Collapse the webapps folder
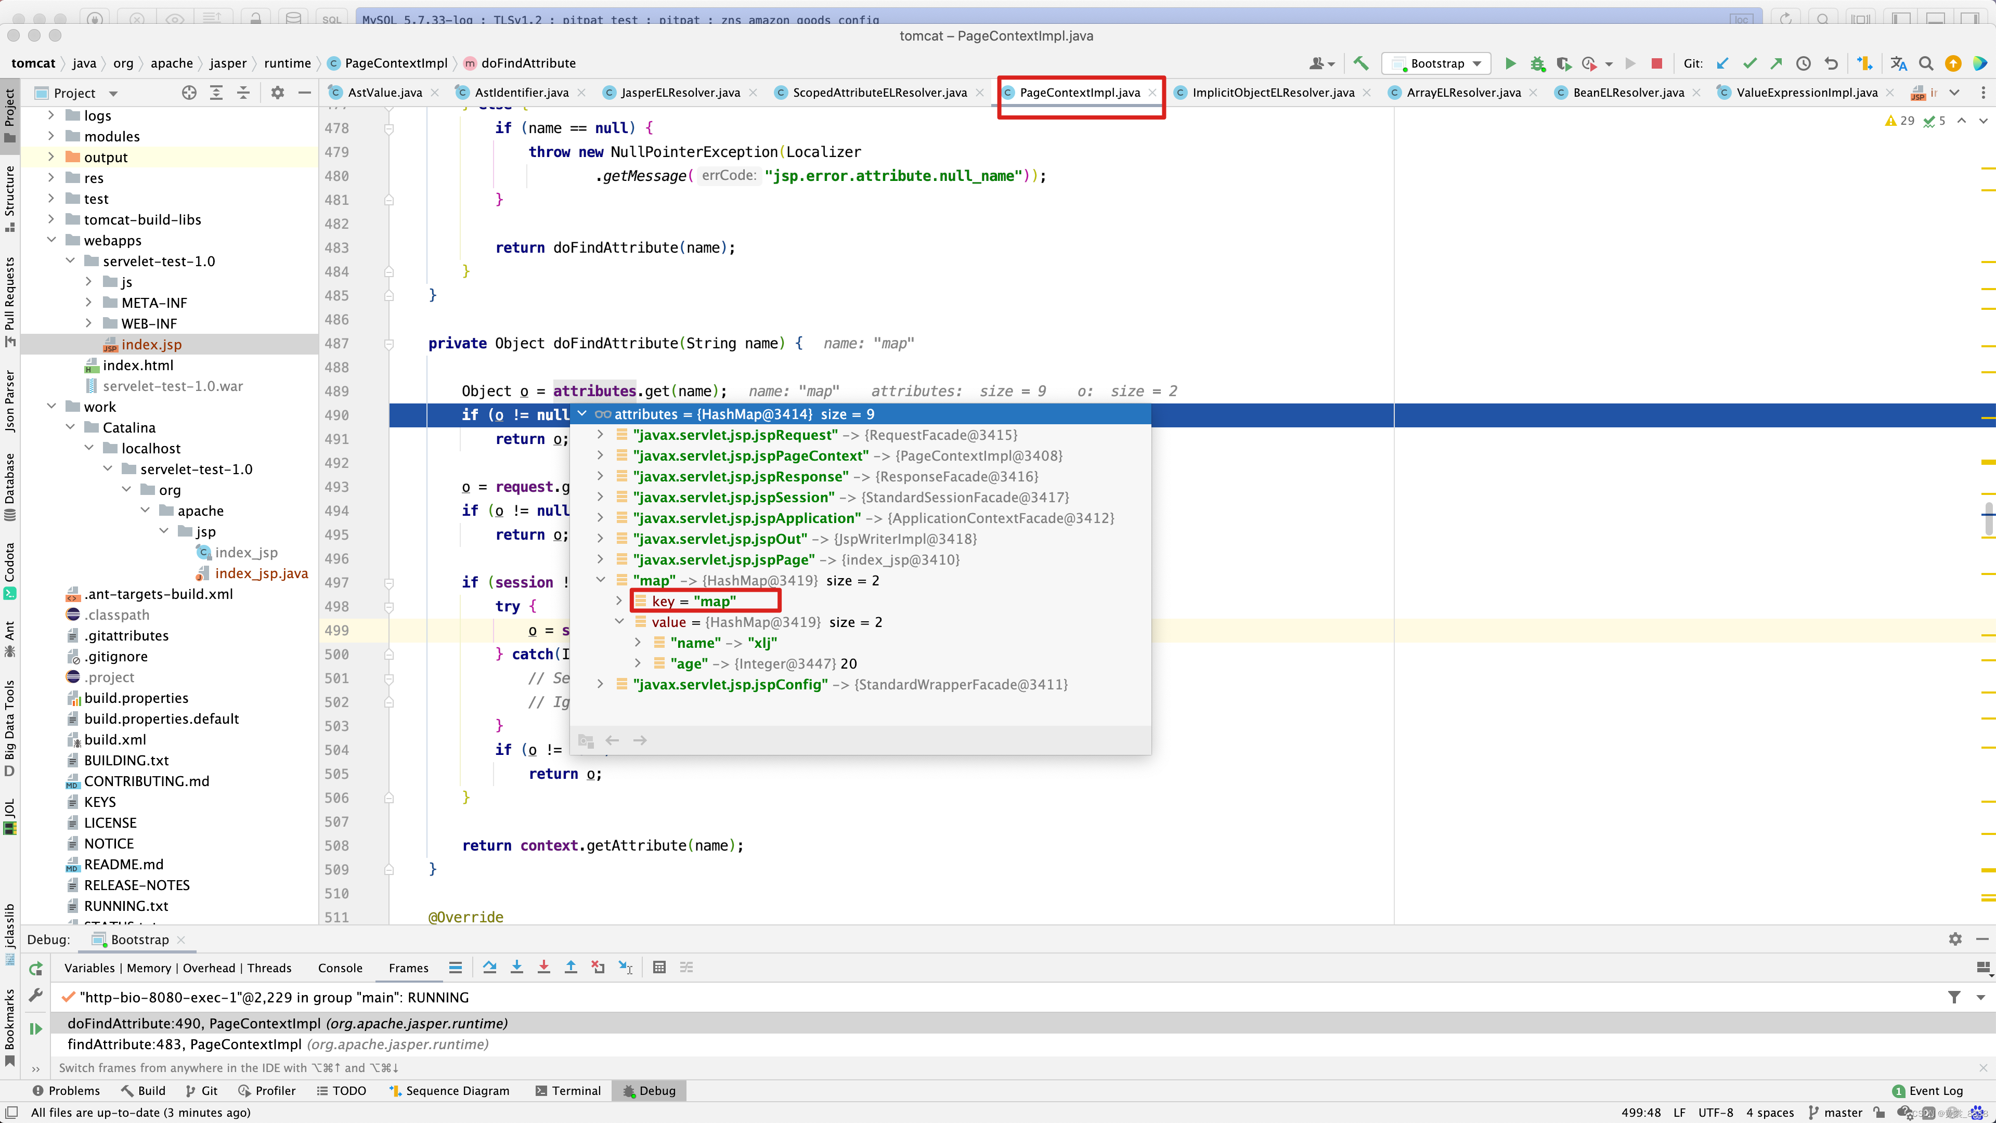This screenshot has width=1996, height=1123. coord(51,239)
